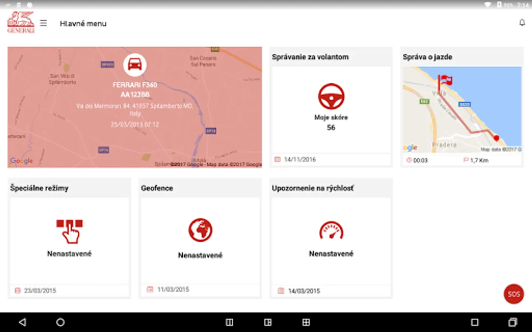Tap the 1,7 Km distance value

479,160
